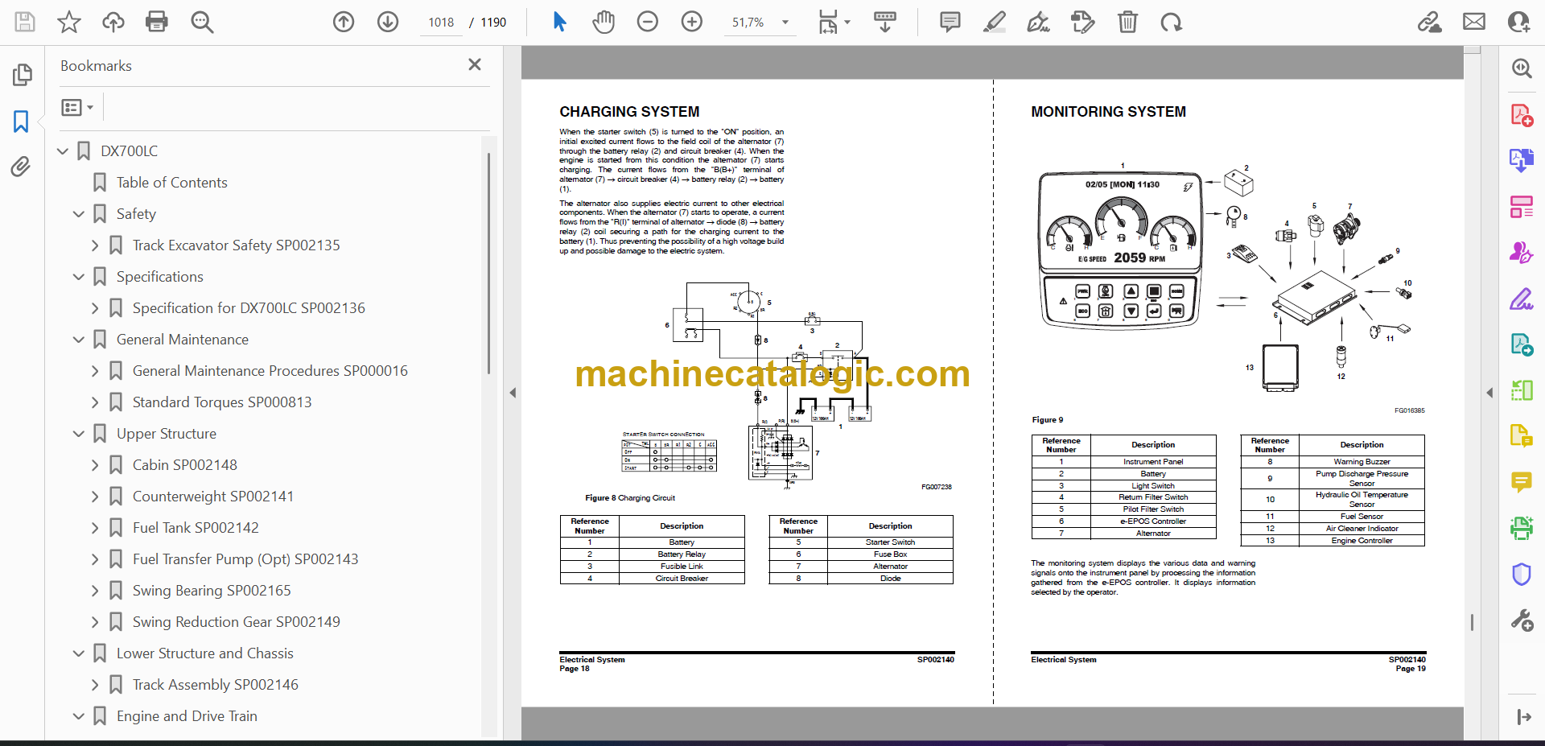Select the Engine and Drive Train bookmark
This screenshot has width=1545, height=746.
pyautogui.click(x=187, y=716)
